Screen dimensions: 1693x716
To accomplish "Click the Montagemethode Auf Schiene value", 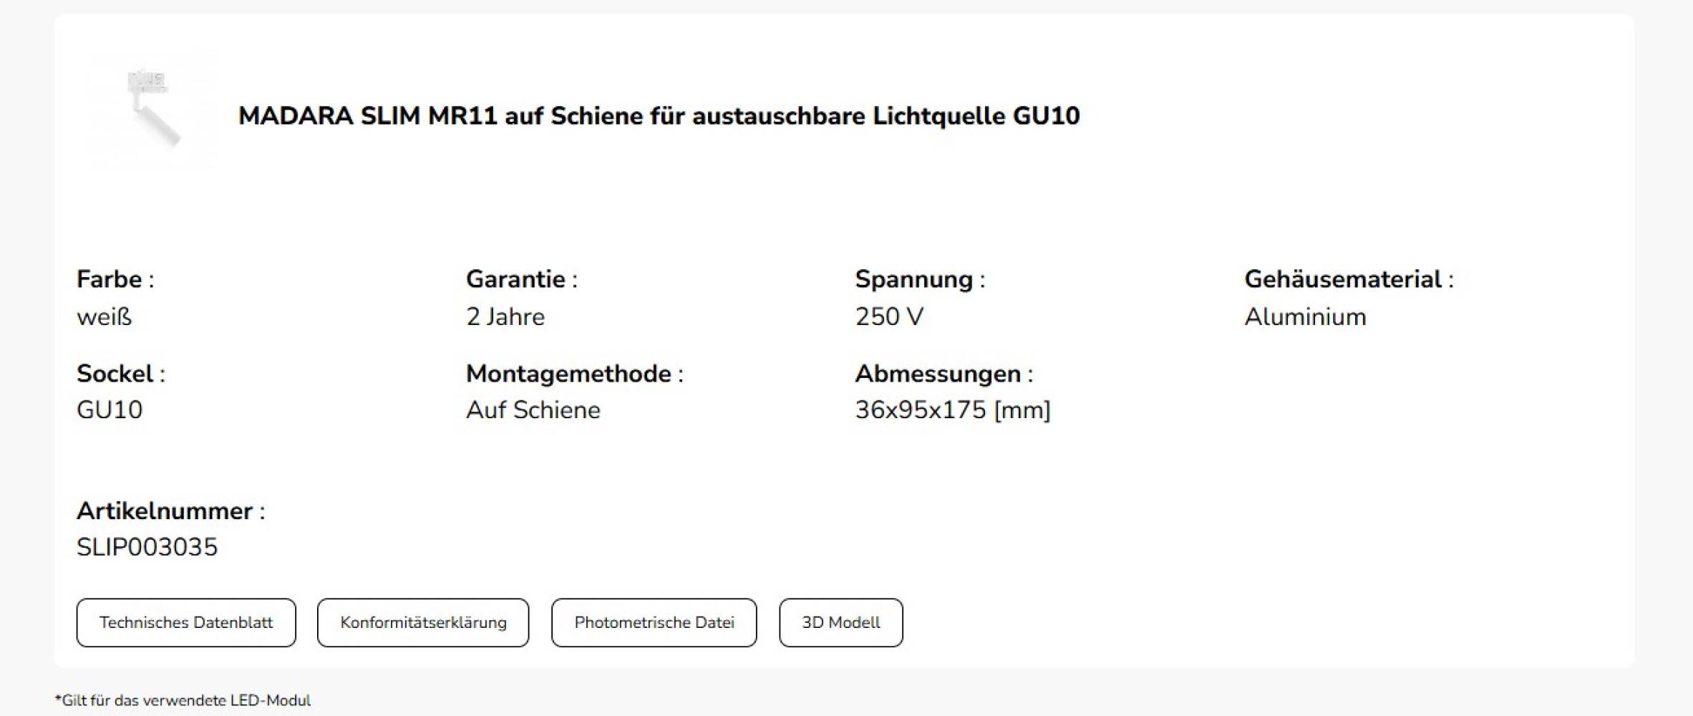I will tap(533, 410).
